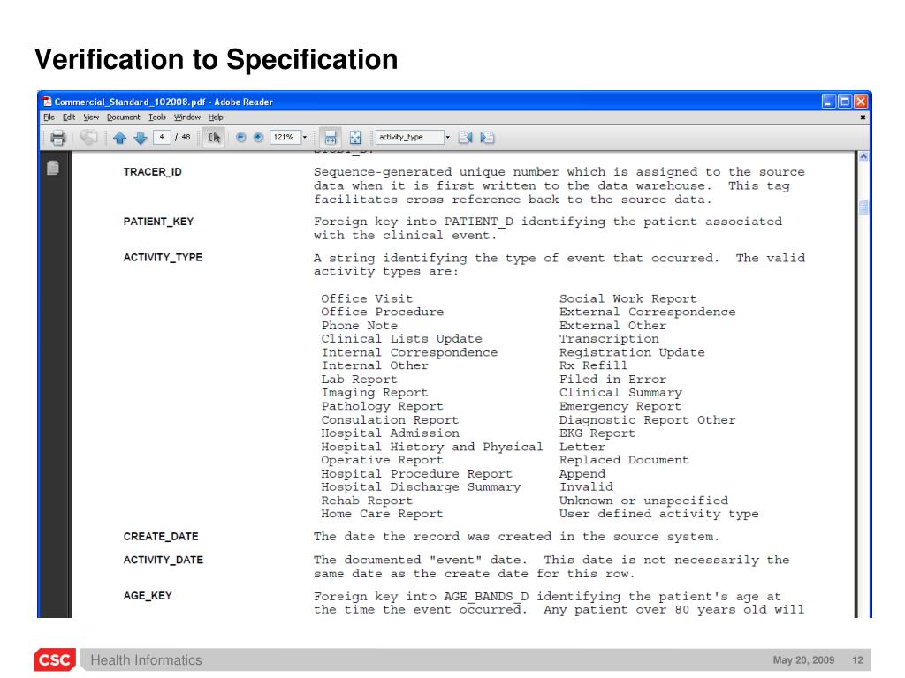Open the Pages navigation panel icon

52,168
